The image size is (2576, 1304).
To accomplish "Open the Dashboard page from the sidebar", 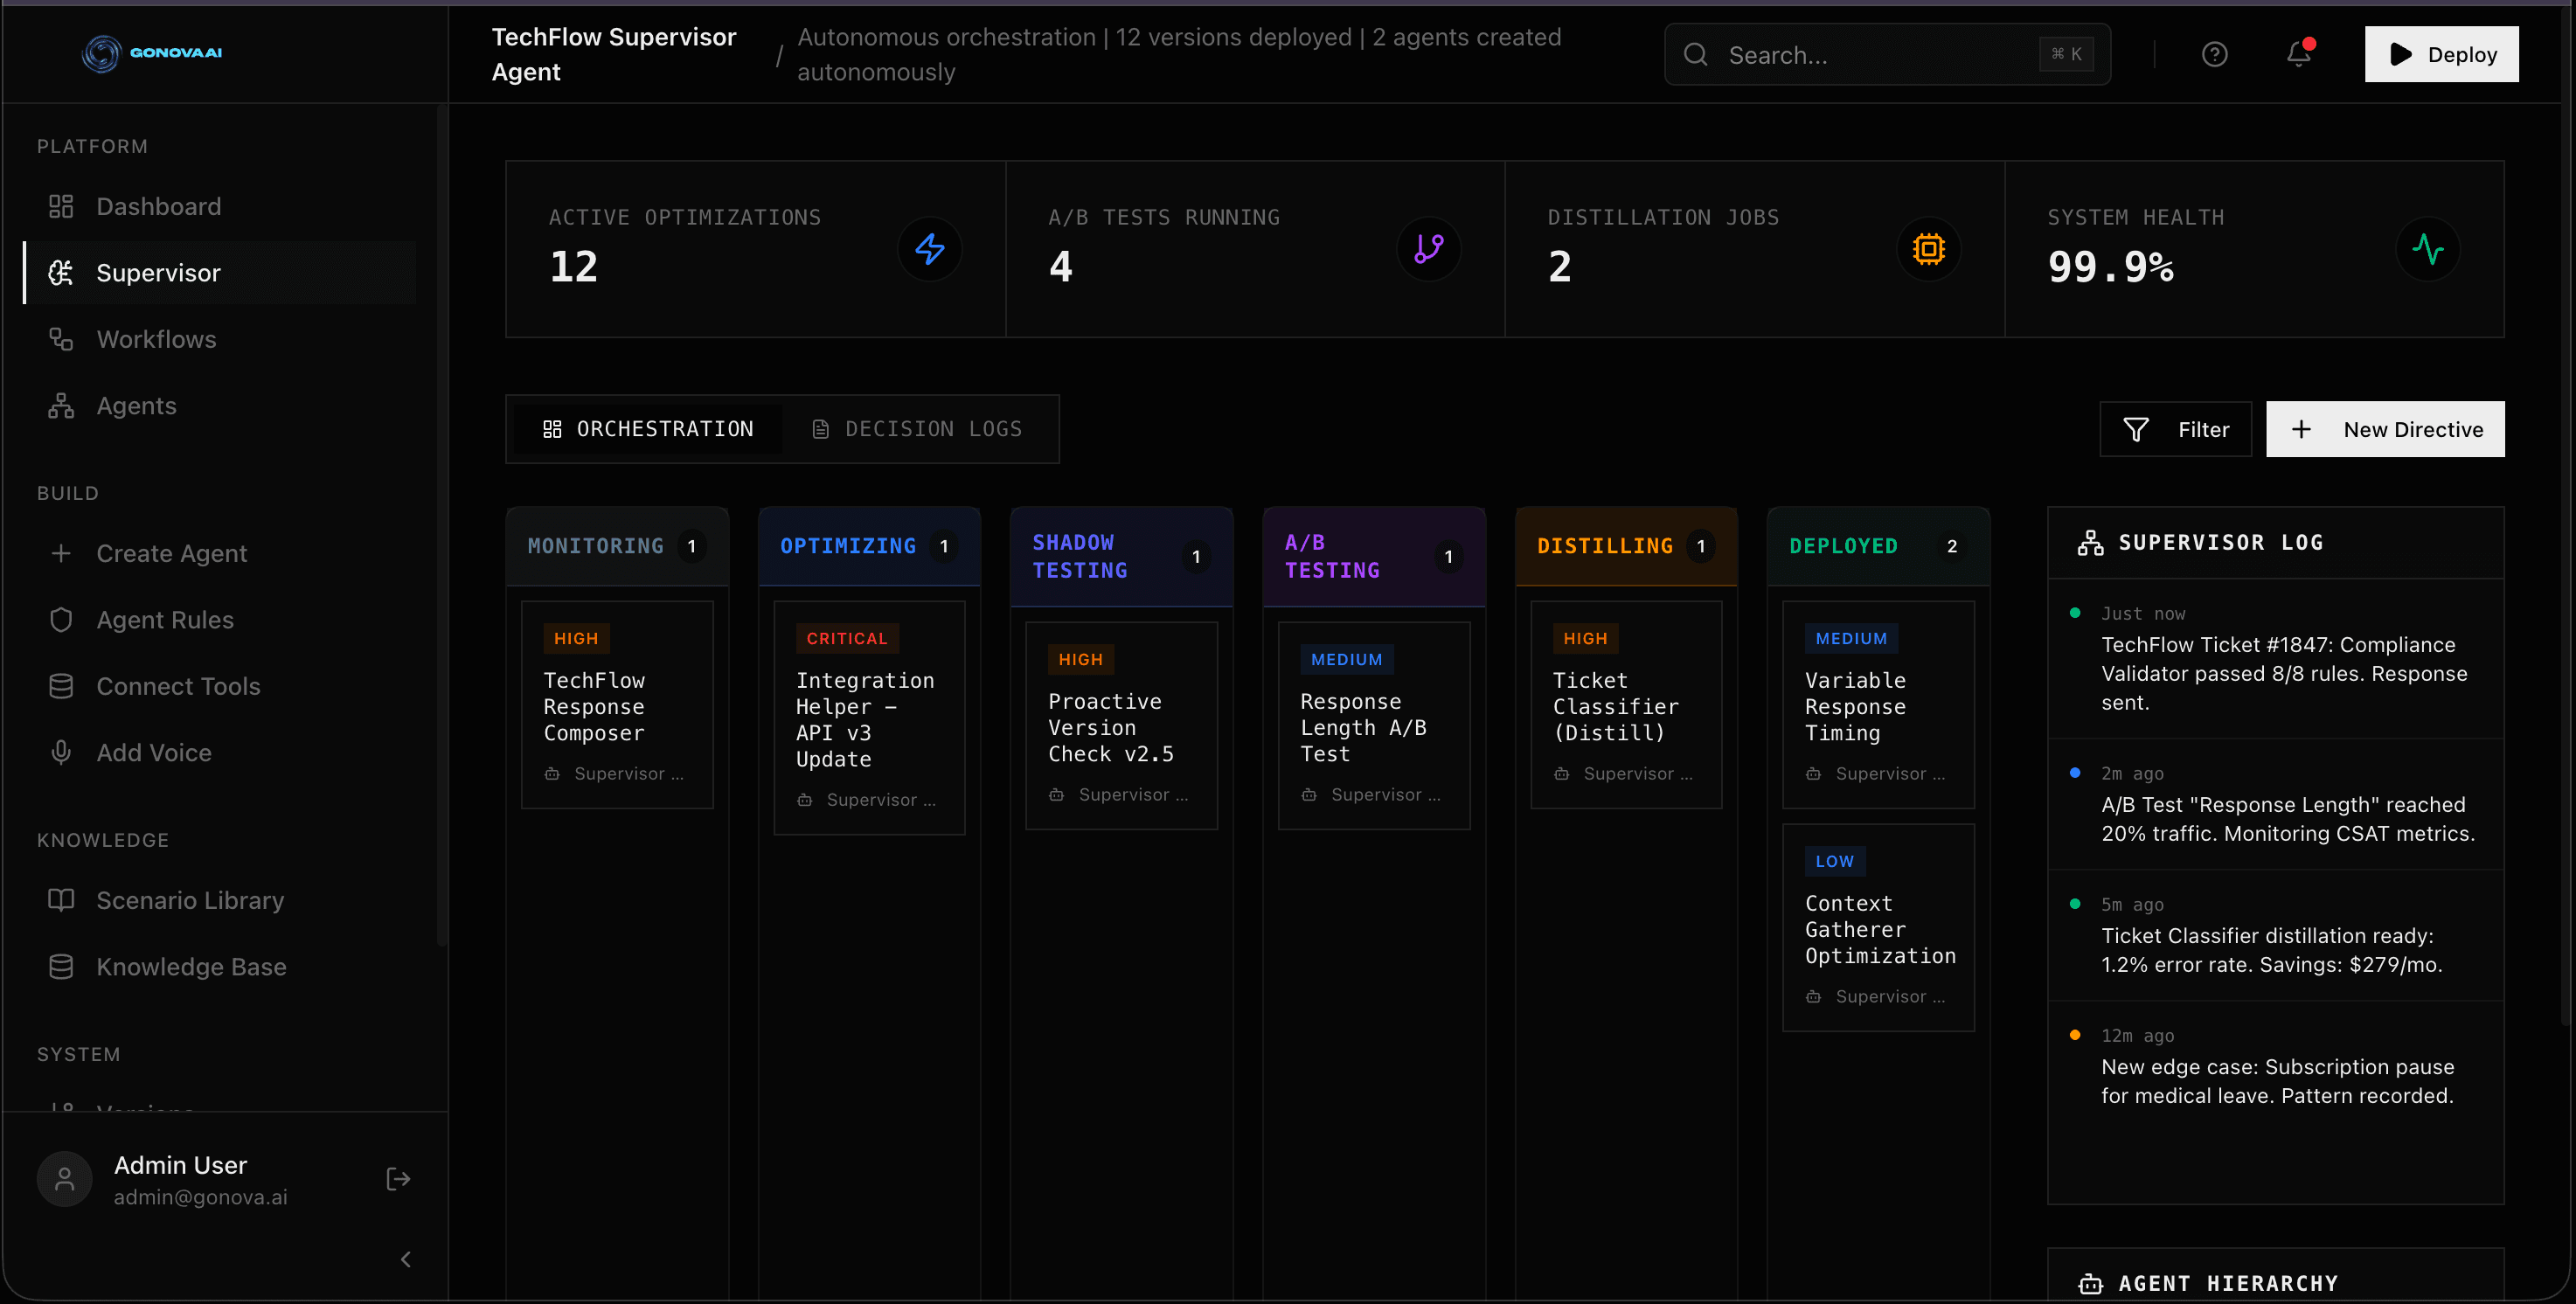I will click(x=158, y=206).
